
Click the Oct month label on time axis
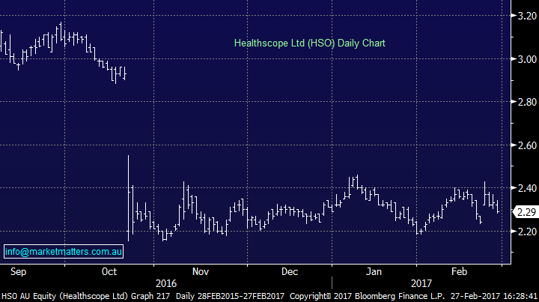point(109,272)
